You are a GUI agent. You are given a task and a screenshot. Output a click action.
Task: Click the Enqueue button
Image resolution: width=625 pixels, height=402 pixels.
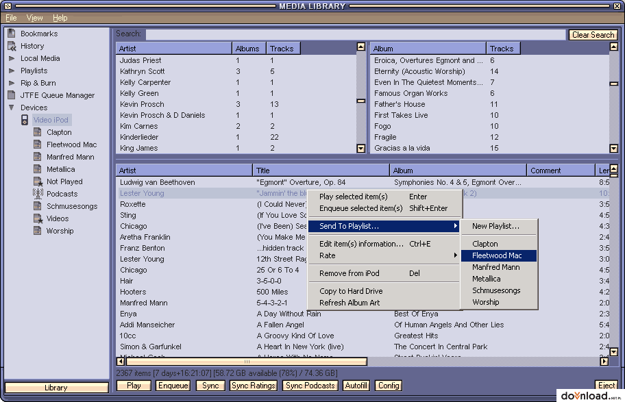[x=173, y=386]
